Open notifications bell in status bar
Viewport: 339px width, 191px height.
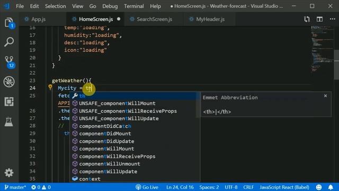pyautogui.click(x=331, y=187)
